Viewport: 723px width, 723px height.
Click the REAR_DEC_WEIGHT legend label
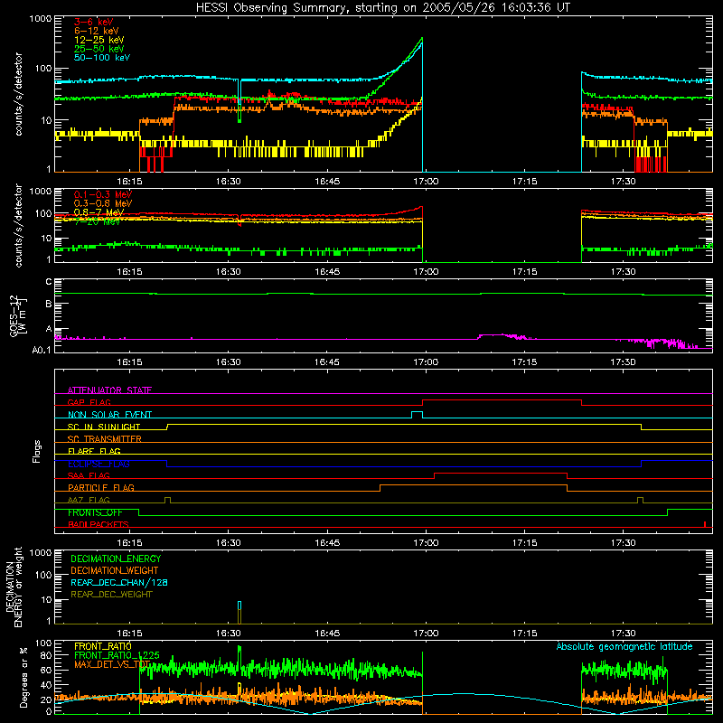click(x=111, y=595)
